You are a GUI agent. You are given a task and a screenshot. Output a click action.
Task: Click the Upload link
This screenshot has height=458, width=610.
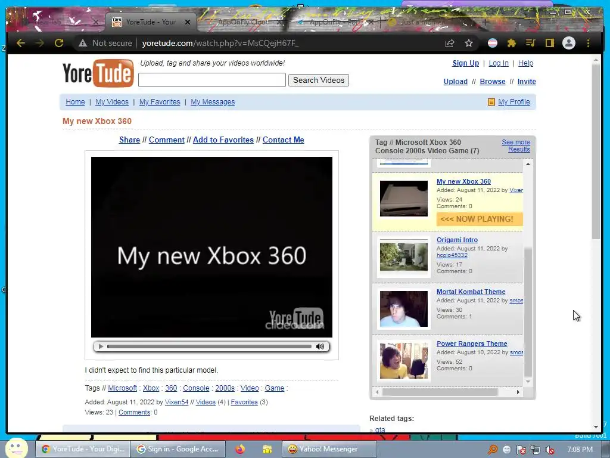tap(456, 81)
